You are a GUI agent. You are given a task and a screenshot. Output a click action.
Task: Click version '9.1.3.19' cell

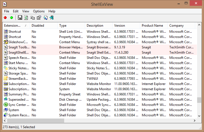[x=119, y=47]
